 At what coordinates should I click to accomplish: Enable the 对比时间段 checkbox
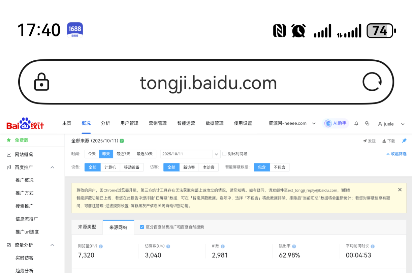click(x=224, y=154)
